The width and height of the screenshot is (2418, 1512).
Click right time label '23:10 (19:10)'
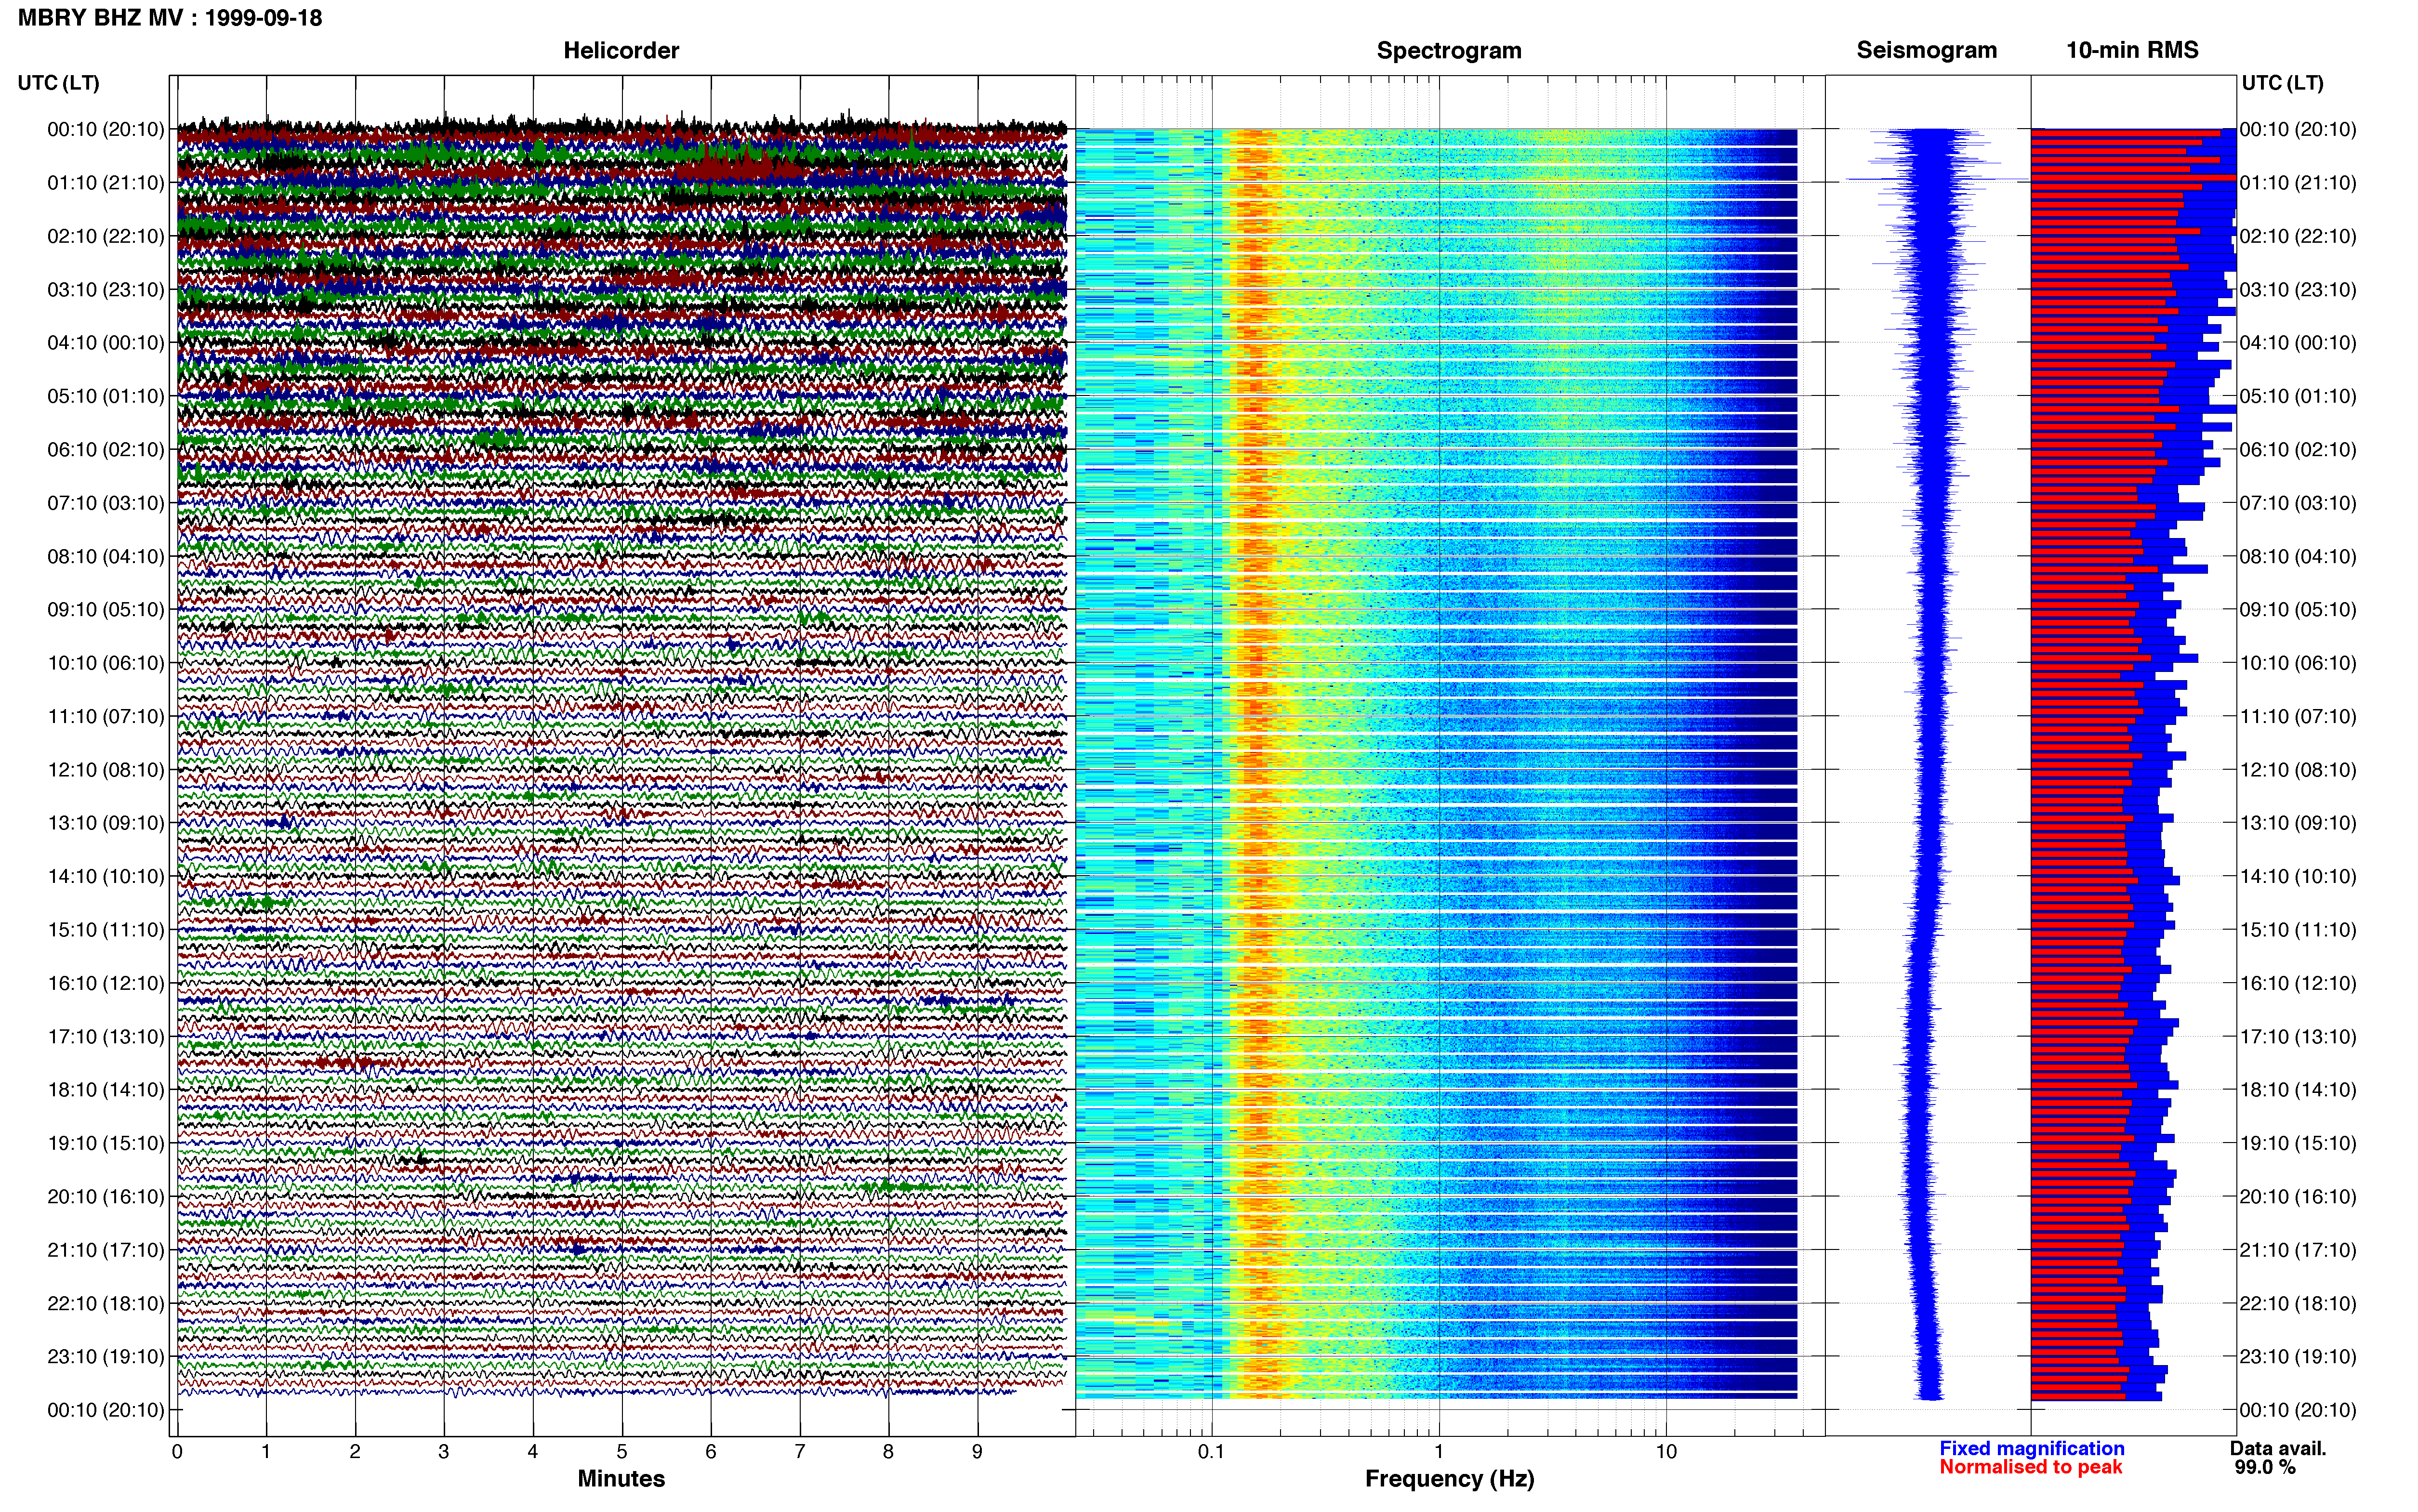point(2298,1357)
